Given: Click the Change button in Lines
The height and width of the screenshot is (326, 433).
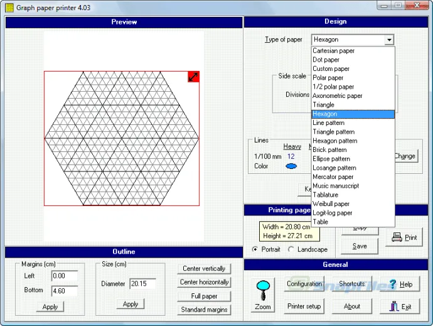Looking at the screenshot, I should 407,156.
